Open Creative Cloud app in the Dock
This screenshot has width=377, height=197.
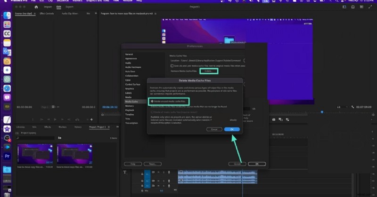click(x=7, y=33)
